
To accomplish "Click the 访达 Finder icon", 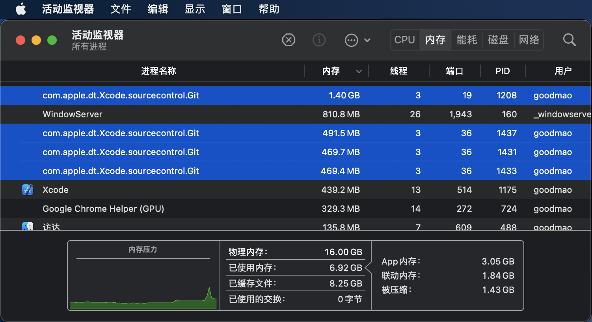I will coord(28,226).
